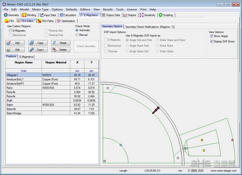Toggle E-Magnetic DXF import checkbox
This screenshot has width=242, height=175.
(x=106, y=40)
